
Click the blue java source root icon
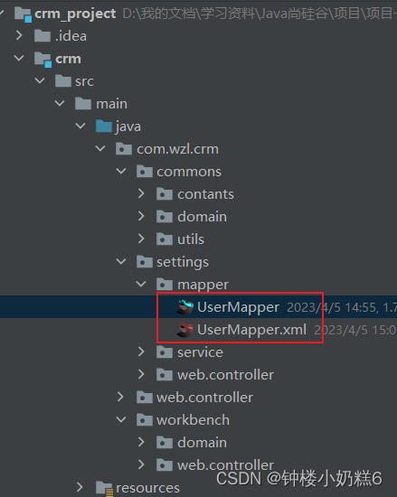coord(104,127)
